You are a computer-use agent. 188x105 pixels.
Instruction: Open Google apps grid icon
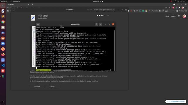click(179, 16)
